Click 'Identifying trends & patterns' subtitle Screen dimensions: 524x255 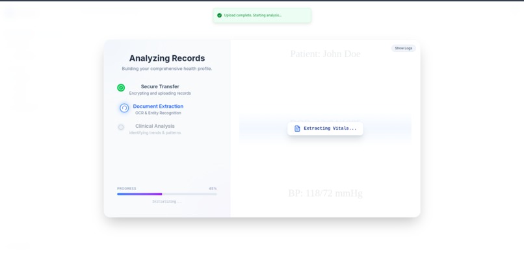[x=155, y=132]
